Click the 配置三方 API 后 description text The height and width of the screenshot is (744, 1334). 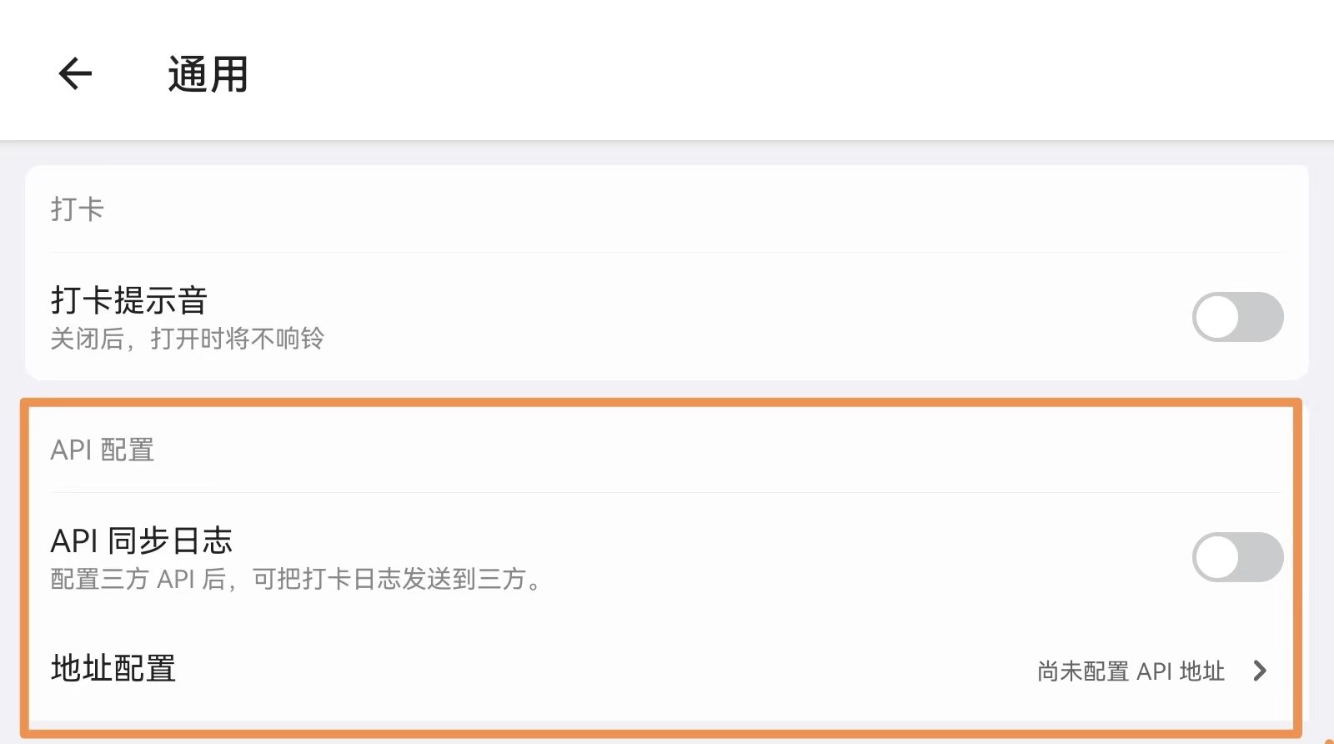296,580
